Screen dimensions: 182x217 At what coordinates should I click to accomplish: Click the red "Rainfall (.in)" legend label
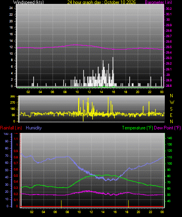coord(11,128)
